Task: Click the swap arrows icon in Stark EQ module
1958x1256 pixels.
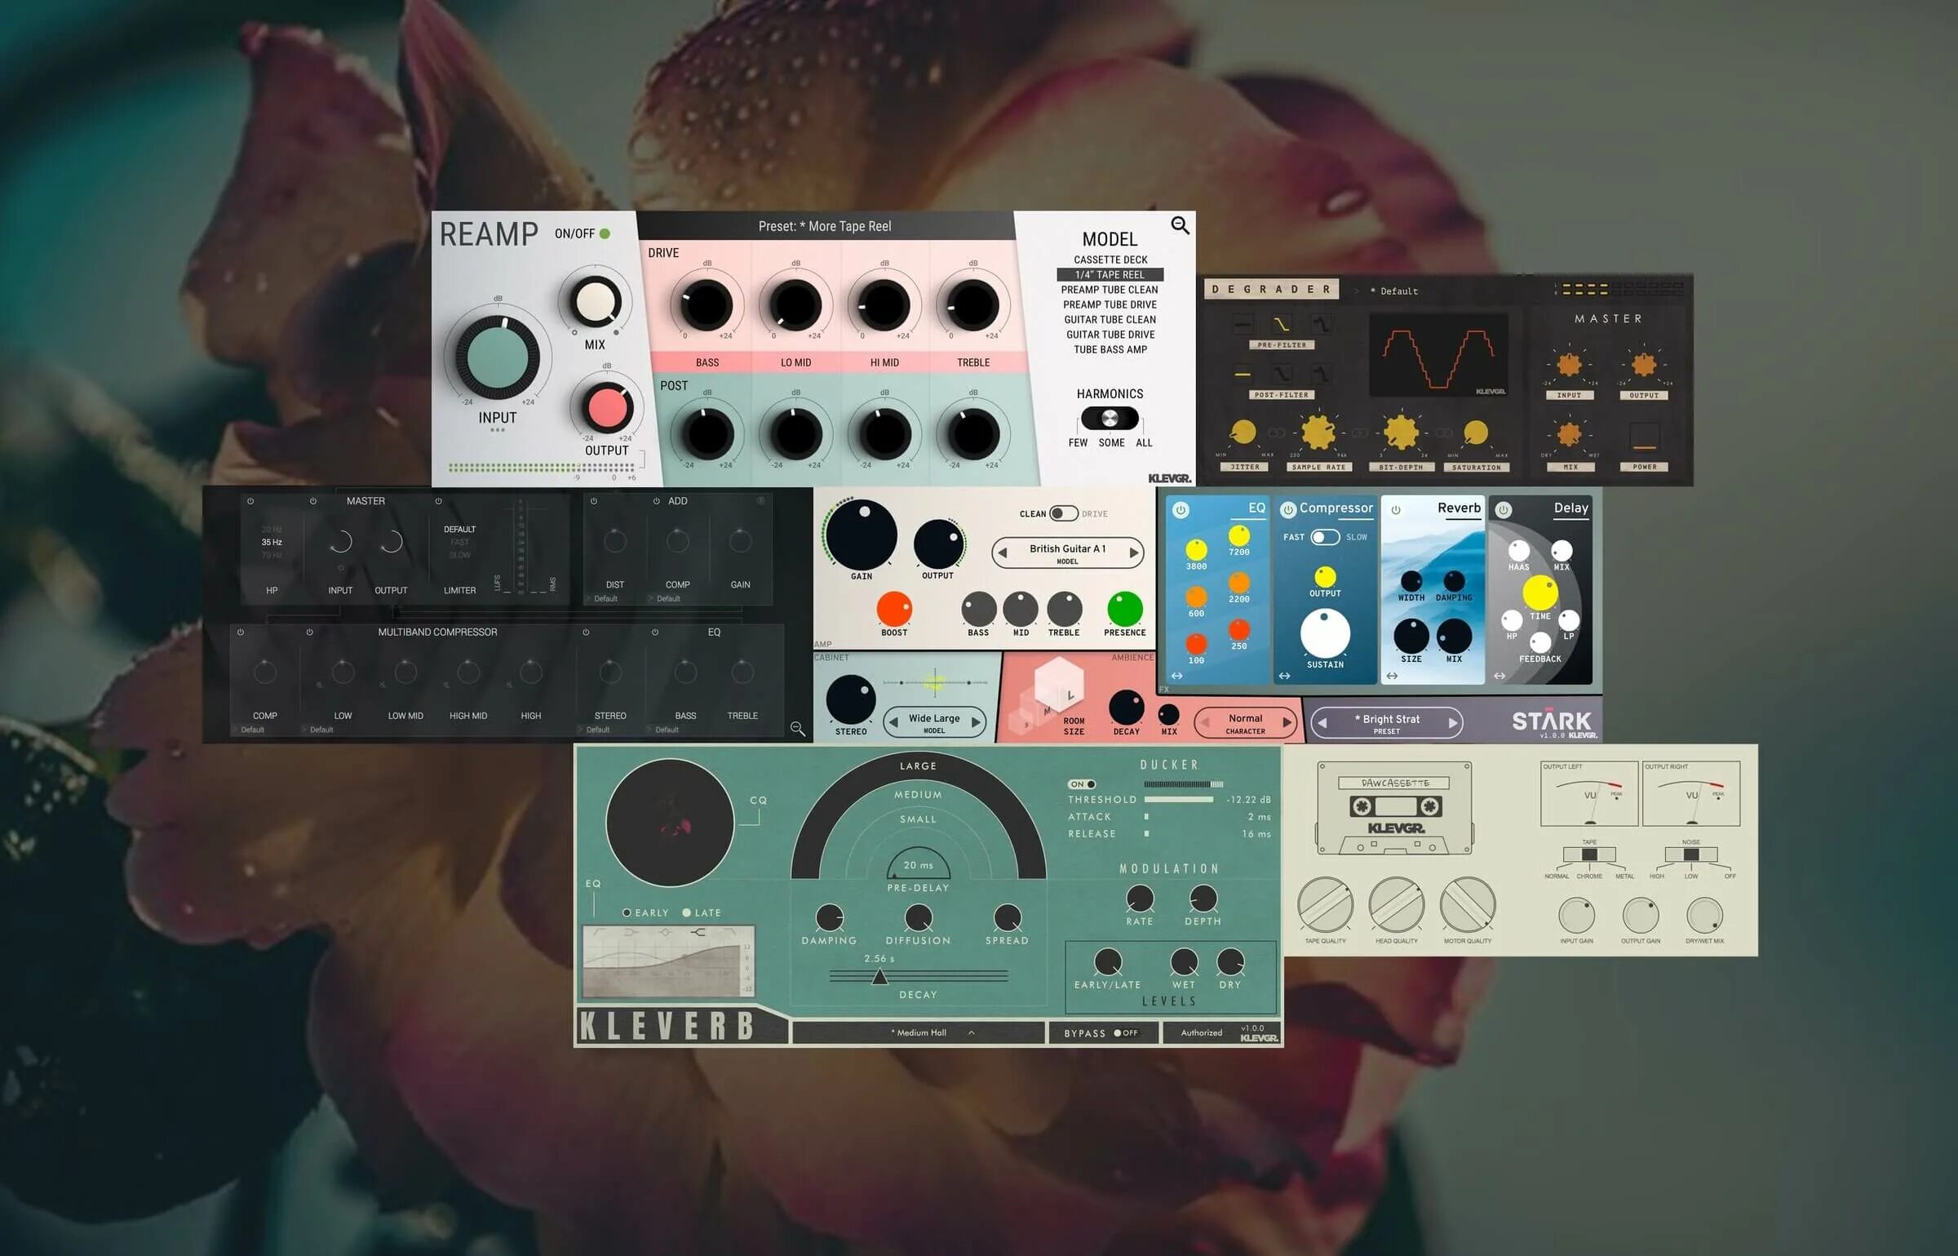Action: [x=1176, y=676]
